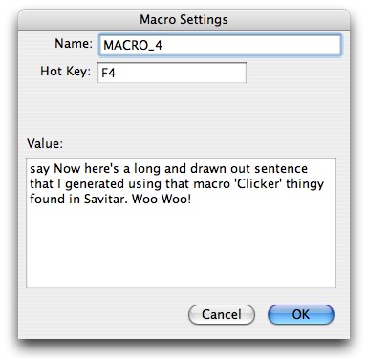Viewport: 367px width, 358px height.
Task: Place cursor on the MACRO_4 text
Action: point(133,46)
